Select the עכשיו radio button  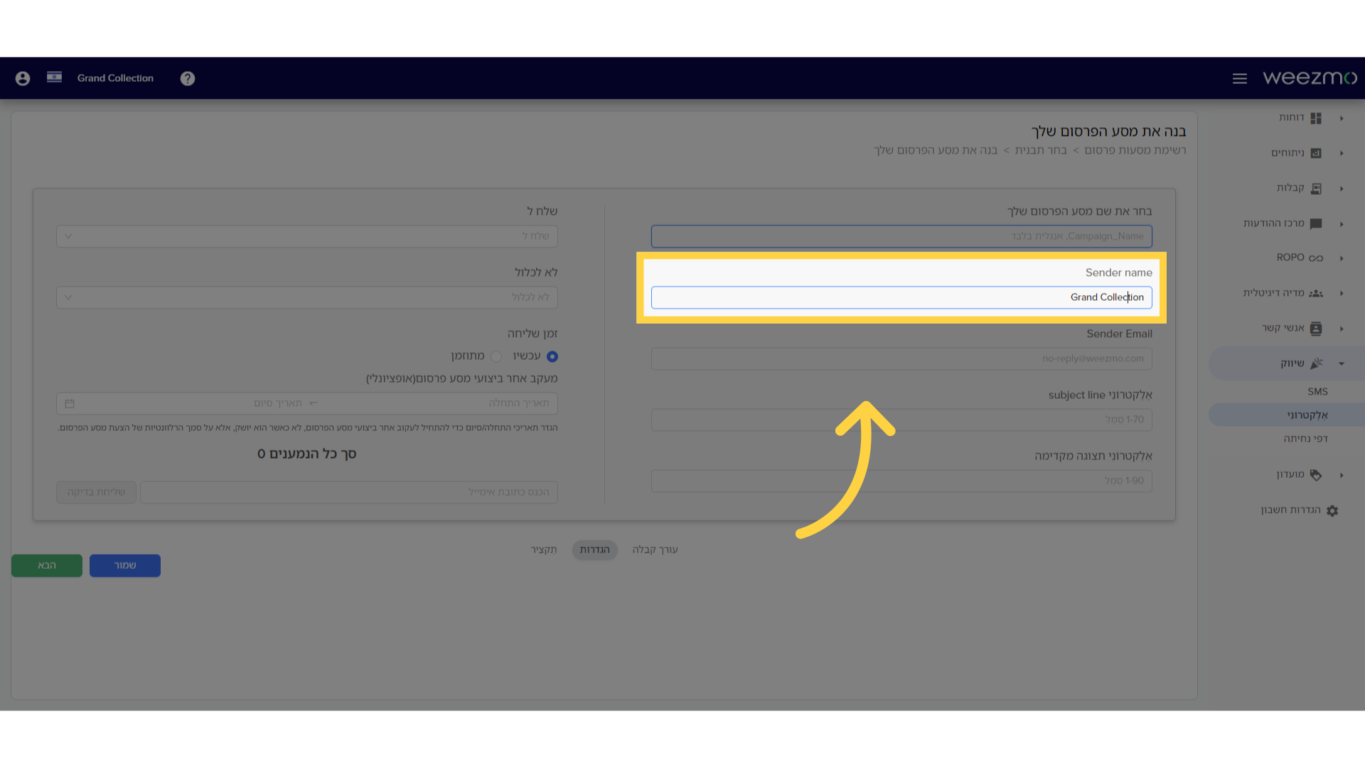pyautogui.click(x=552, y=356)
